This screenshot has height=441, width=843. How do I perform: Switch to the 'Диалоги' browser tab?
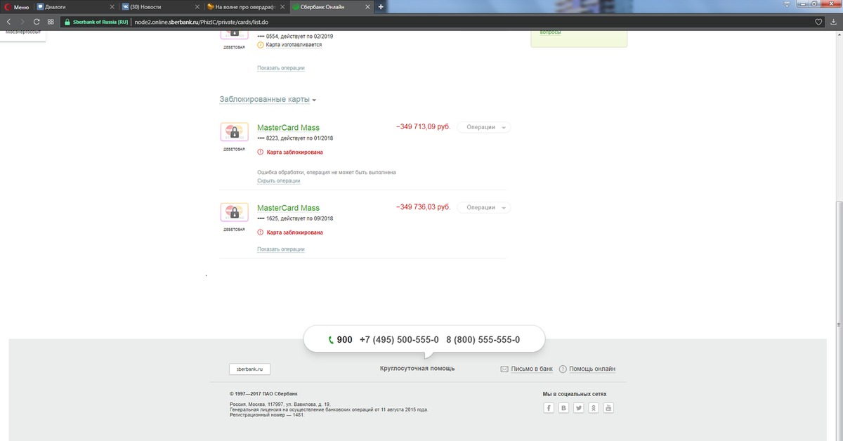point(70,6)
